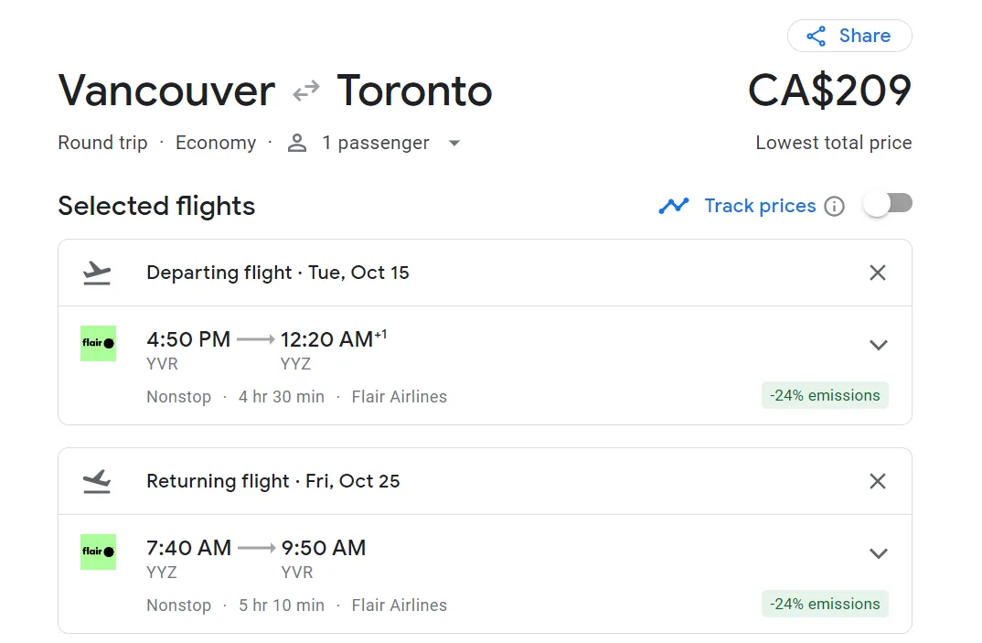Screen dimensions: 982x643
Task: Click the returning flight landing icon
Action: 96,481
